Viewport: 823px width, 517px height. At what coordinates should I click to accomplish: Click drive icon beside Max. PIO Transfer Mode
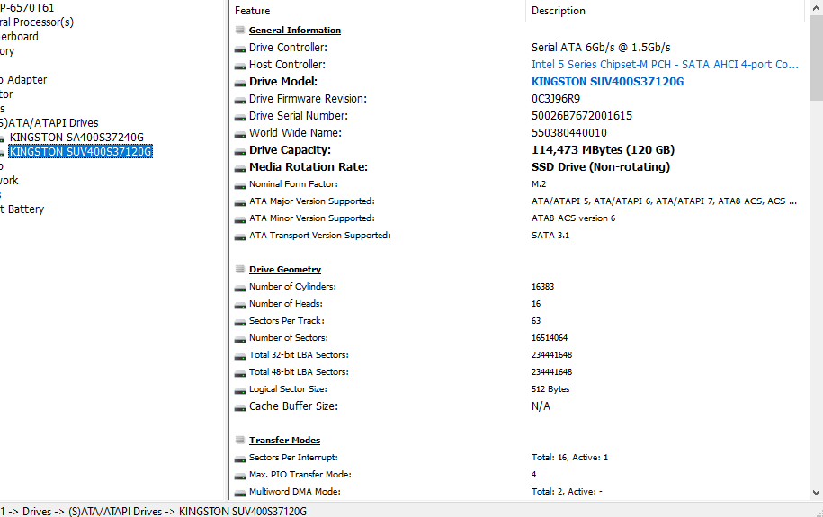point(240,476)
